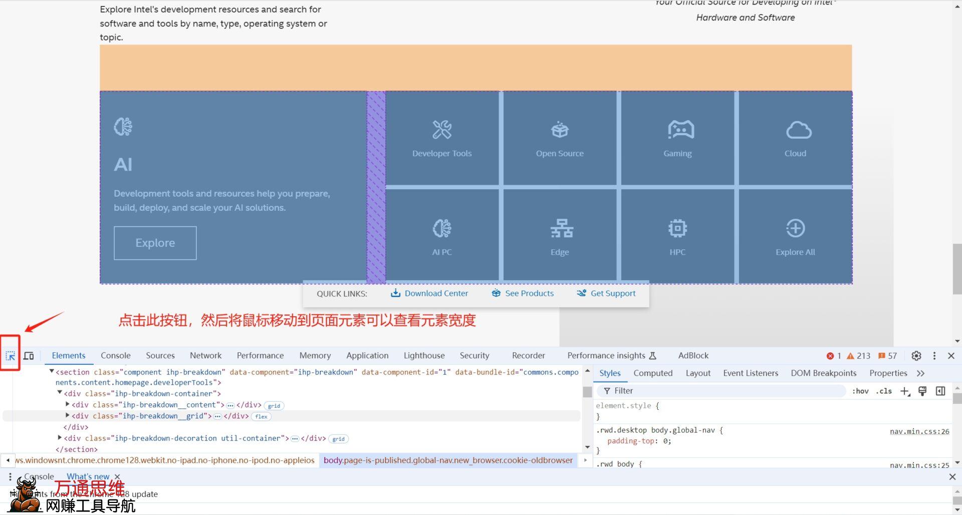Collapse the ihp-breakdown-container div node
The height and width of the screenshot is (515, 962).
60,393
